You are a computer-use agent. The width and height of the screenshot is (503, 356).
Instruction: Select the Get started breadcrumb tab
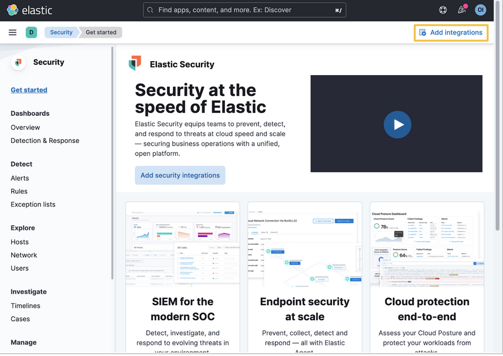pyautogui.click(x=100, y=32)
